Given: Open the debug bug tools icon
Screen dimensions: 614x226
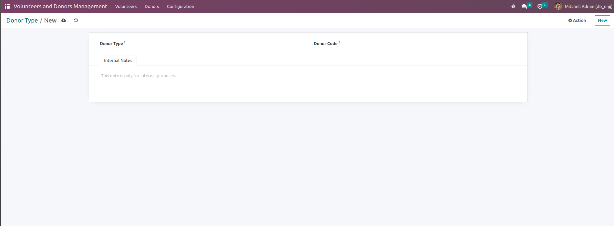Looking at the screenshot, I should tap(513, 6).
